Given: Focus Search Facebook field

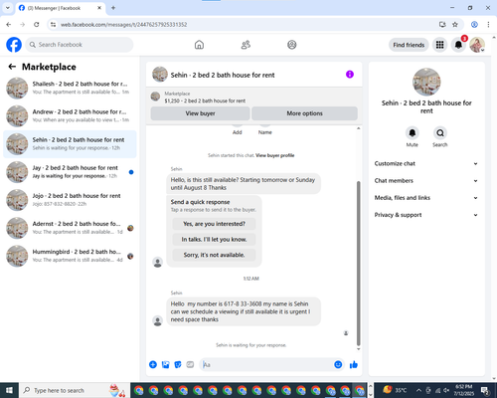Looking at the screenshot, I should click(80, 45).
